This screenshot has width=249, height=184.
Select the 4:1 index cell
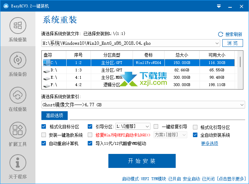click(x=79, y=77)
